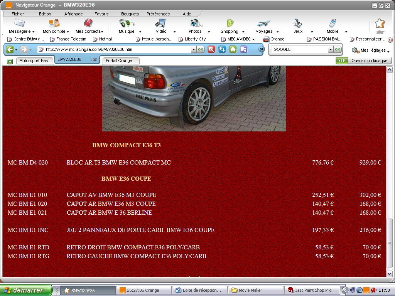Go to the home page icon

pos(233,49)
